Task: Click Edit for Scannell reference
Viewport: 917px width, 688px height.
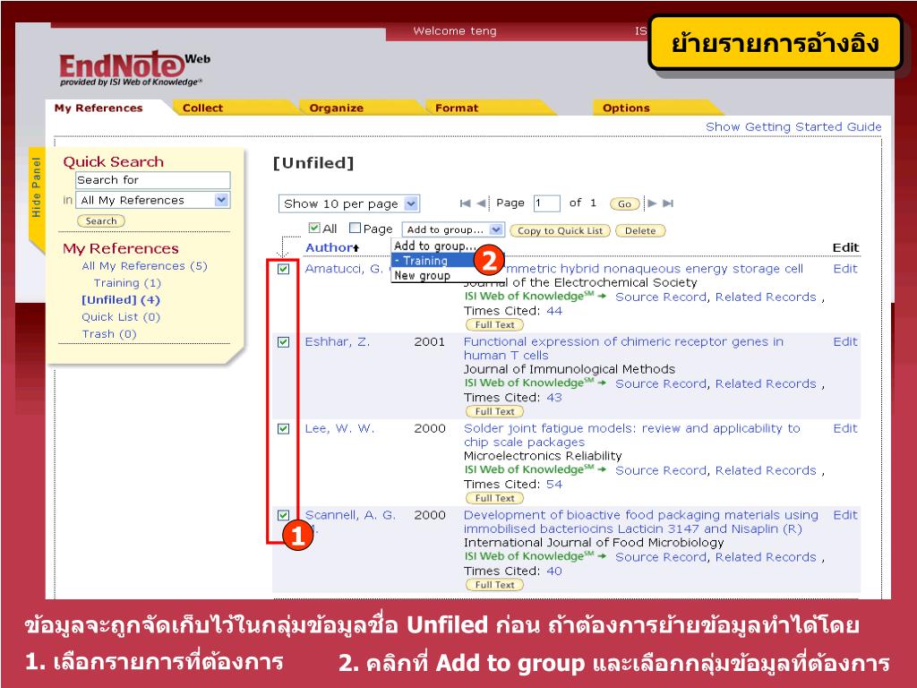Action: point(845,515)
